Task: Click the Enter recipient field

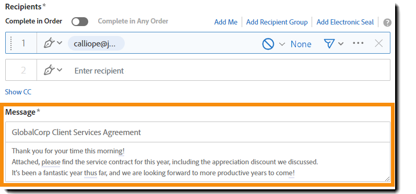Action: (x=213, y=70)
